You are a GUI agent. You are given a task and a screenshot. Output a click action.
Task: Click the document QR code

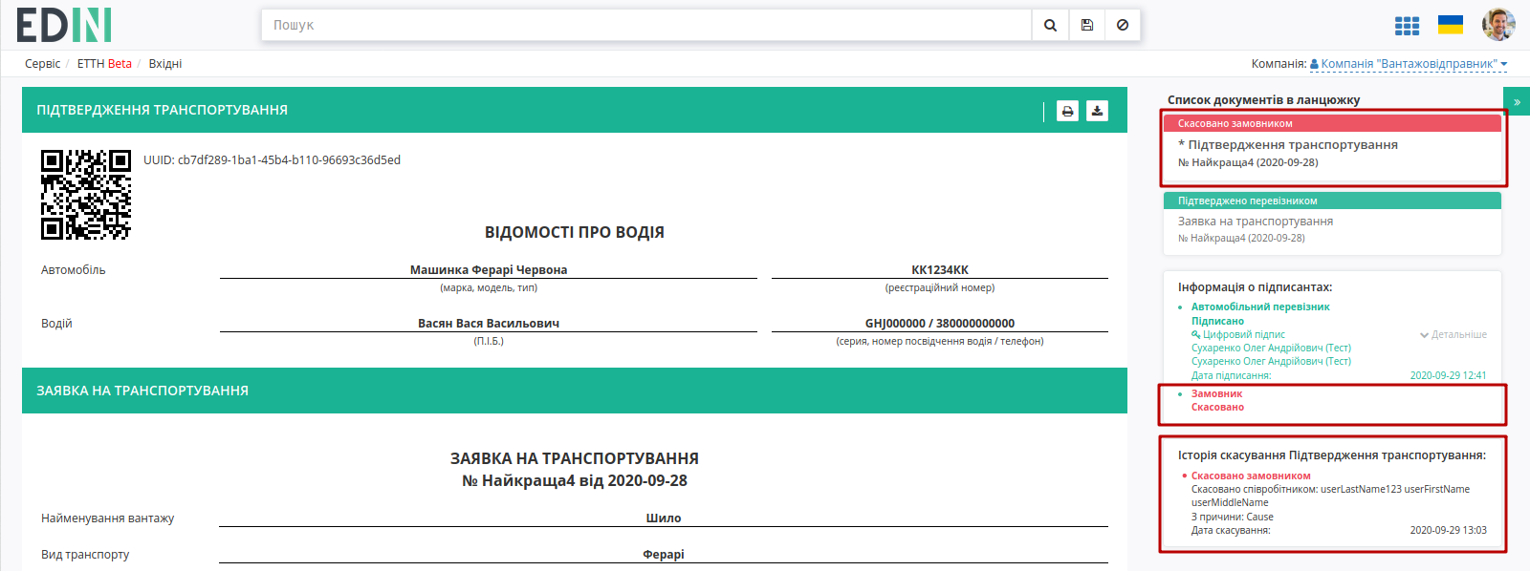pos(86,195)
